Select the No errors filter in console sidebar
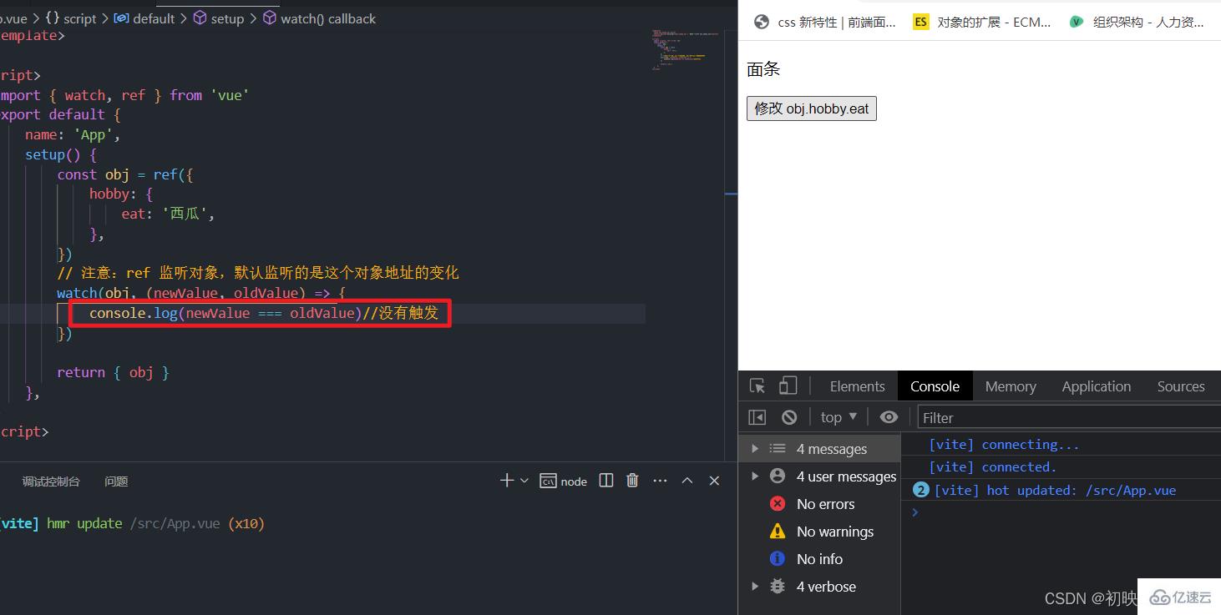Image resolution: width=1221 pixels, height=615 pixels. pyautogui.click(x=823, y=503)
